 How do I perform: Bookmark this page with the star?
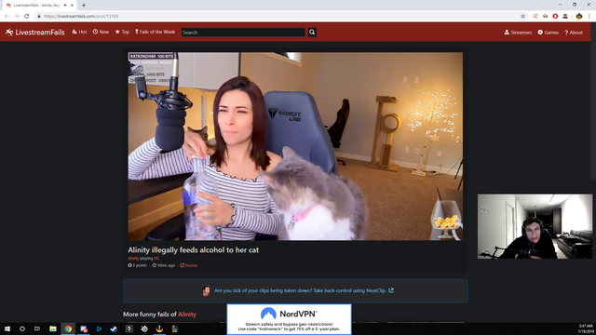522,16
